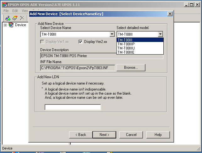202x153 pixels.
Task: Click the window resize grip corner
Action: click(199, 149)
